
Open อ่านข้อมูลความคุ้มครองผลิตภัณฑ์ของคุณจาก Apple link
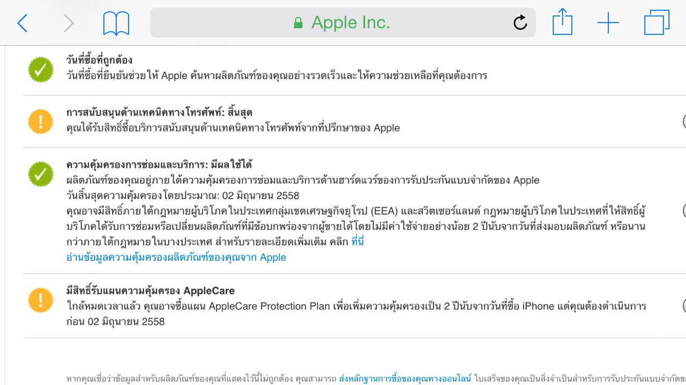coord(176,258)
